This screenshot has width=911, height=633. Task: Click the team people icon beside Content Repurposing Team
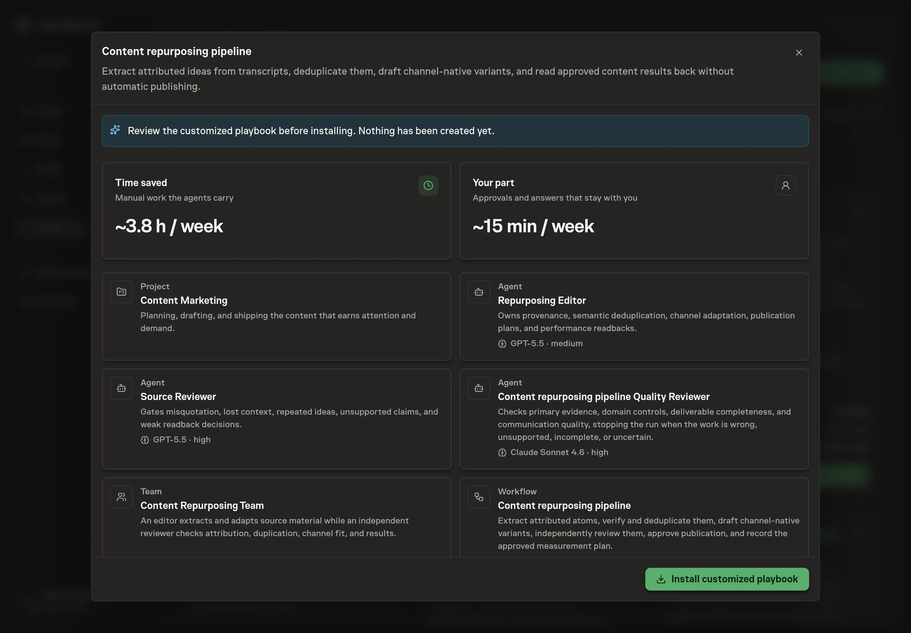tap(121, 497)
